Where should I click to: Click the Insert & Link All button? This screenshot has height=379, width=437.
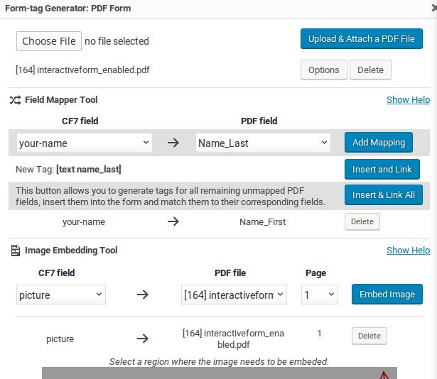click(x=384, y=194)
